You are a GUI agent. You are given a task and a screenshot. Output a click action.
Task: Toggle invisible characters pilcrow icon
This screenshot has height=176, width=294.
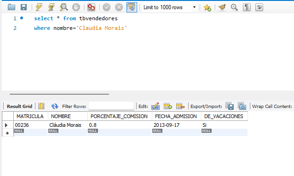(x=247, y=7)
